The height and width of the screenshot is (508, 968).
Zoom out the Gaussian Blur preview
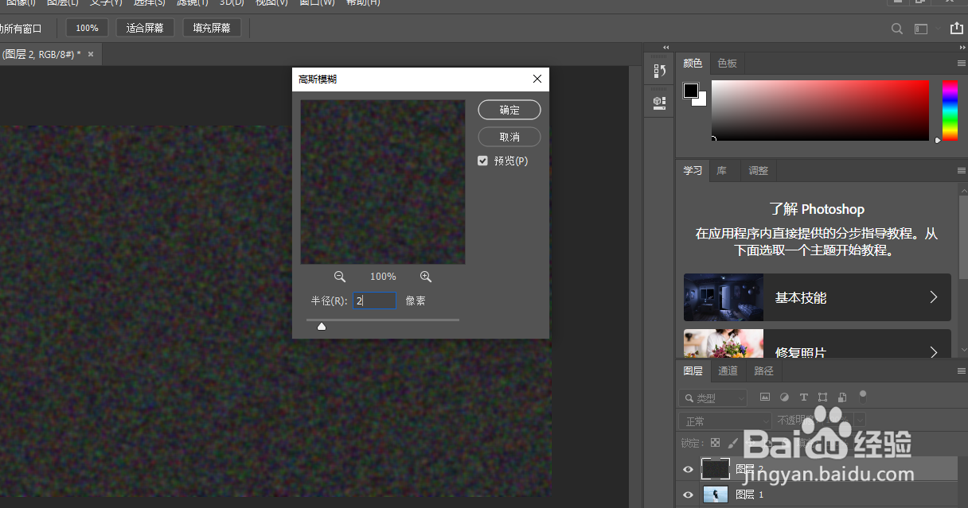coord(340,277)
